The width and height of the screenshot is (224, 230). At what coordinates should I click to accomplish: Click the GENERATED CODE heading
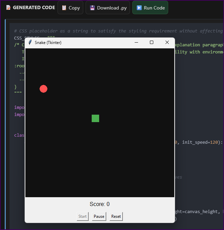click(x=34, y=7)
